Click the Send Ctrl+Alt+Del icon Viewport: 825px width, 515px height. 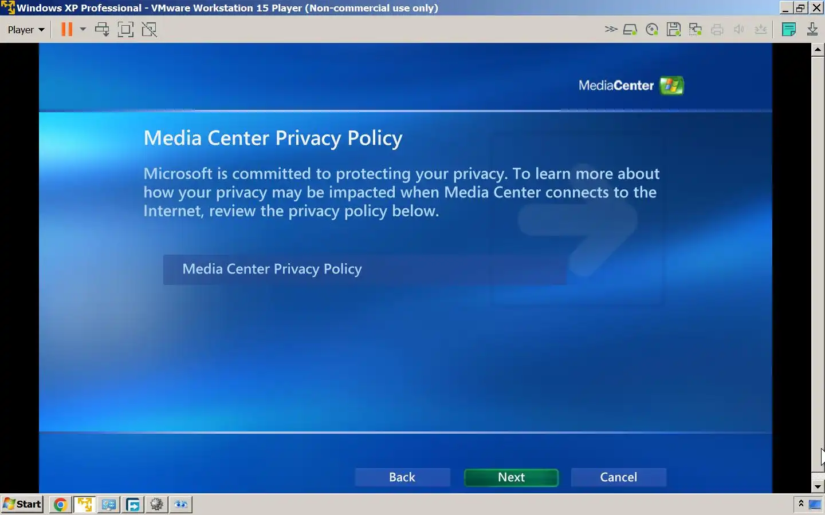coord(102,29)
